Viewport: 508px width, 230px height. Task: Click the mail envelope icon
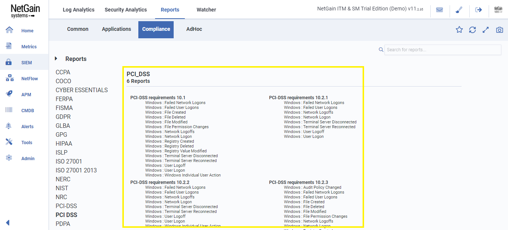click(x=440, y=10)
